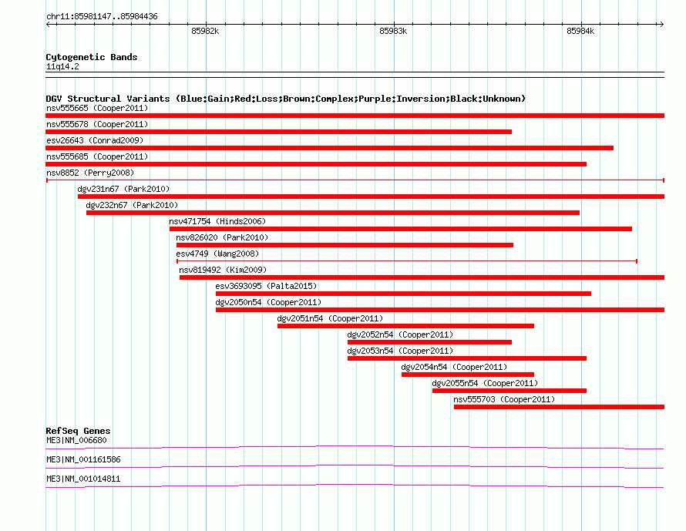686x531 pixels.
Task: Click the chr11:85981147..85984436 coordinate label
Action: 102,17
